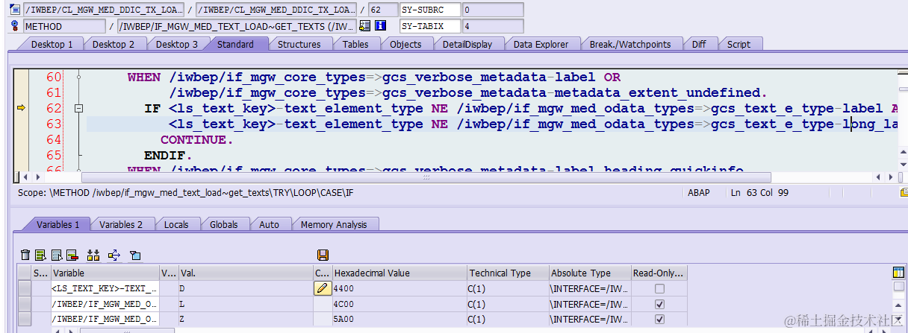Switch to Locals tab
This screenshot has height=333, width=908.
176,224
